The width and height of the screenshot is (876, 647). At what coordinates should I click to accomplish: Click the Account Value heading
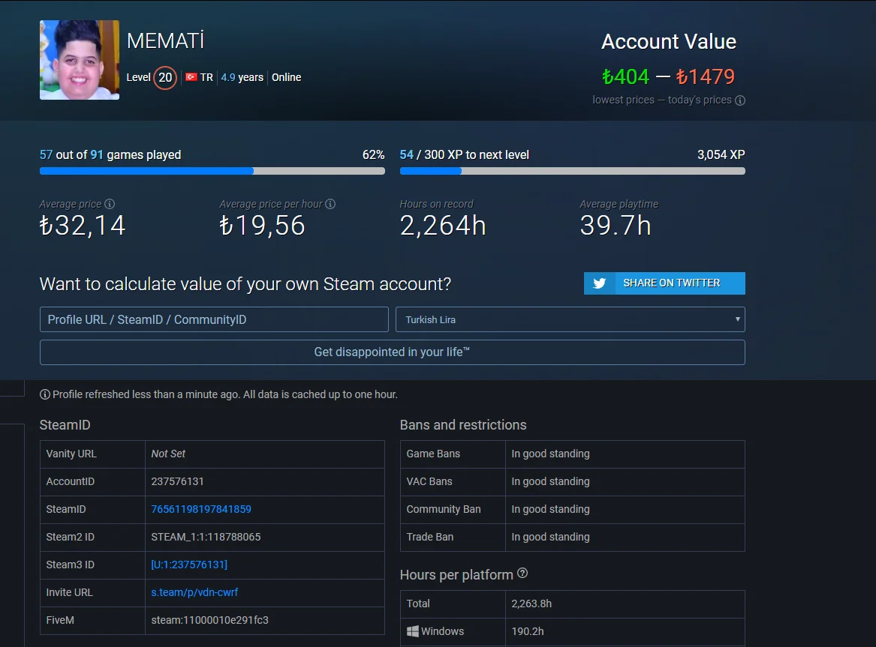tap(669, 42)
